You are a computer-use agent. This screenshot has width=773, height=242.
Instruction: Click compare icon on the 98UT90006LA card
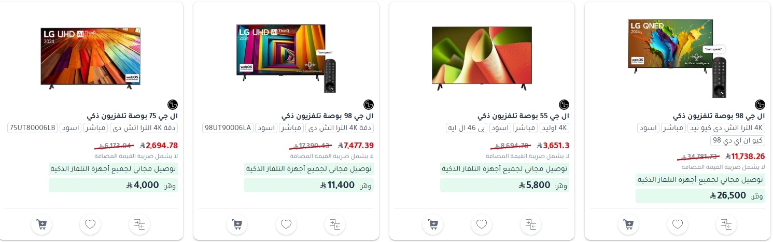click(335, 224)
